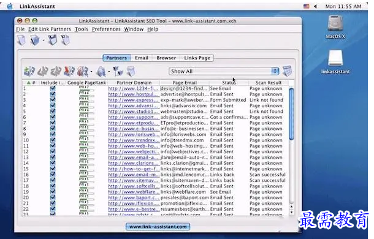Open the Show All filter dropdown
The image size is (374, 239).
tap(224, 71)
